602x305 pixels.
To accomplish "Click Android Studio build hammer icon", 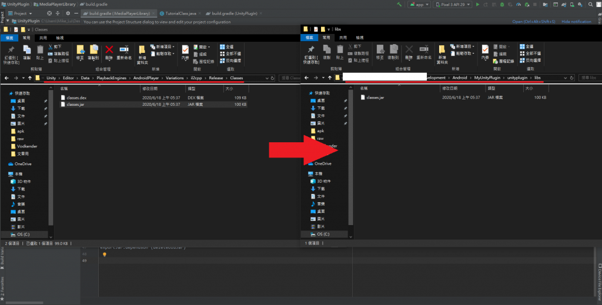I will point(399,5).
